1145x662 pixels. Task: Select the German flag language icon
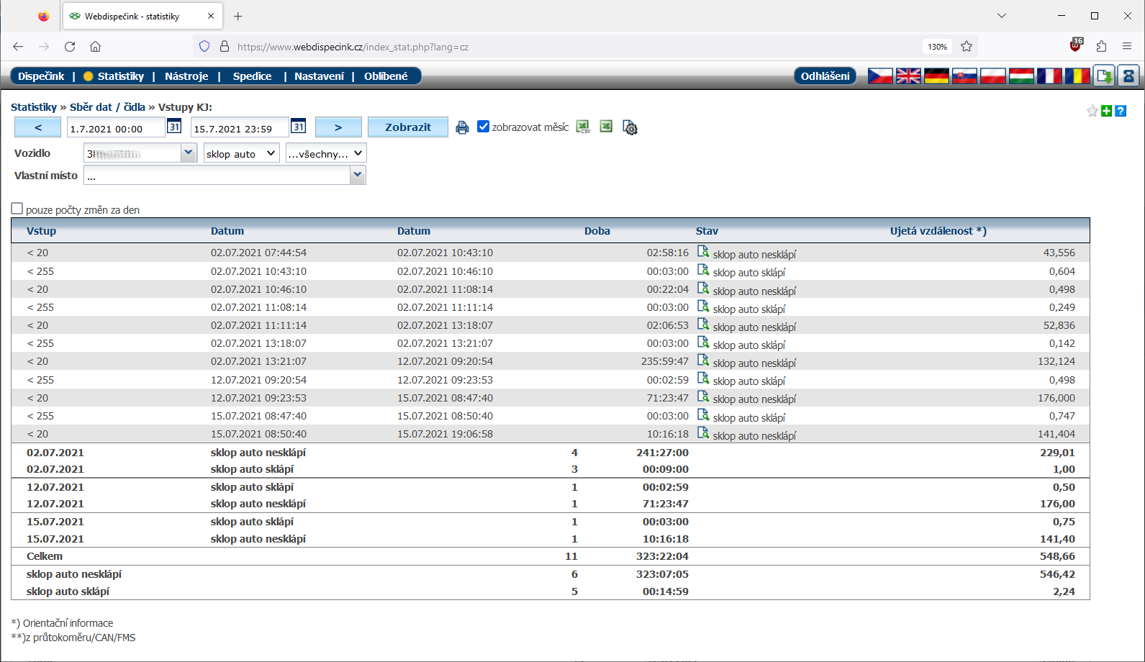(x=936, y=76)
